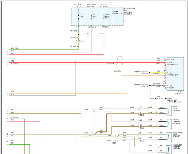The width and height of the screenshot is (188, 154).
Task: Click the I/P-A connector label
Action: point(107,27)
